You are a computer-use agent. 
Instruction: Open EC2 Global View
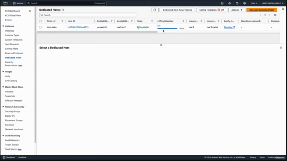tap(13, 16)
